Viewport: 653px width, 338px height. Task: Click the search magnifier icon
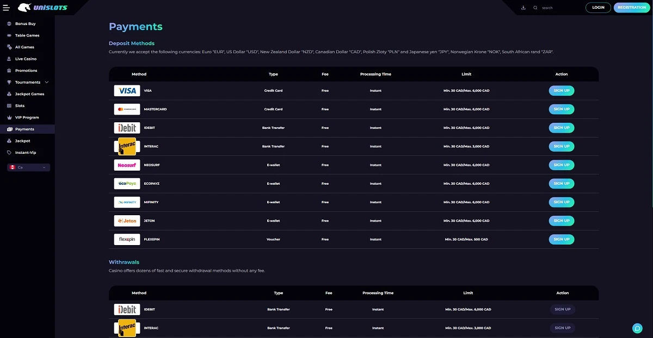[535, 8]
